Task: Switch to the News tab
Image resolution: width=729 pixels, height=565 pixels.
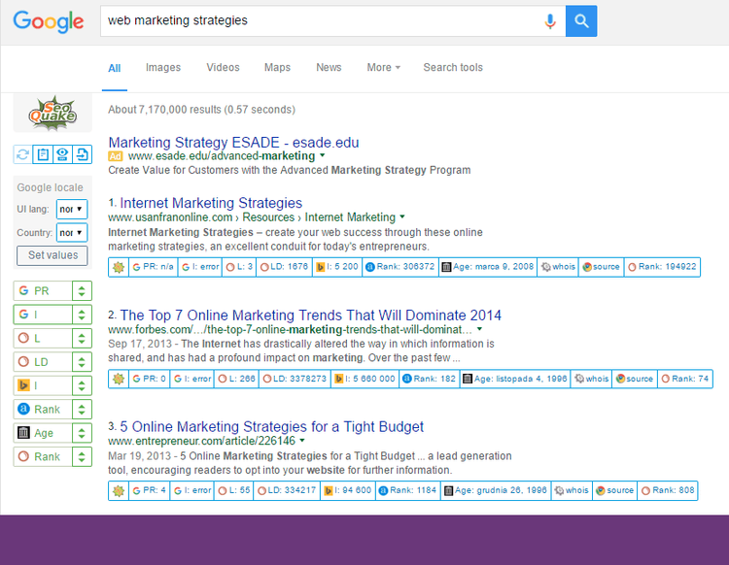Action: (329, 68)
